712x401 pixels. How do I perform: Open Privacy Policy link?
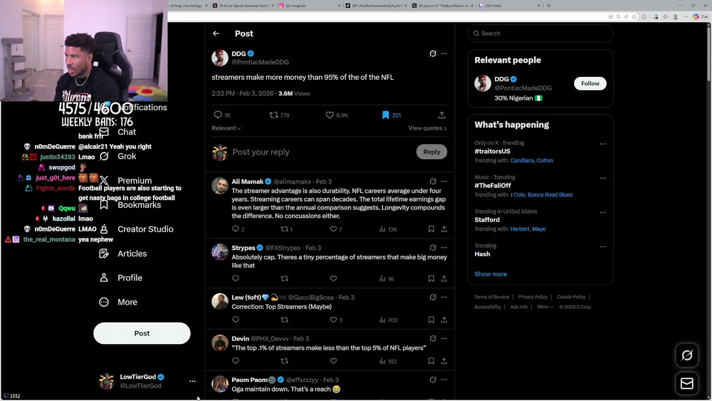pyautogui.click(x=533, y=297)
